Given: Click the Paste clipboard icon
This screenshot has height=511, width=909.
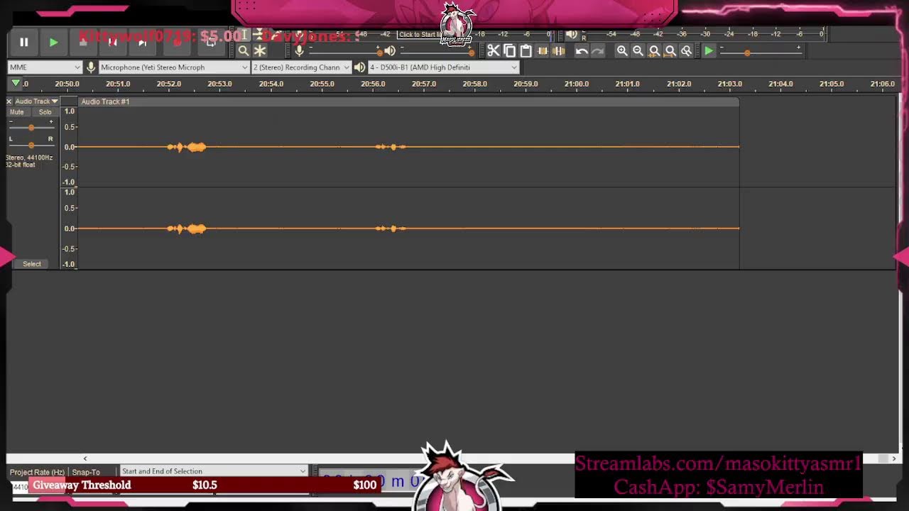Looking at the screenshot, I should point(526,50).
